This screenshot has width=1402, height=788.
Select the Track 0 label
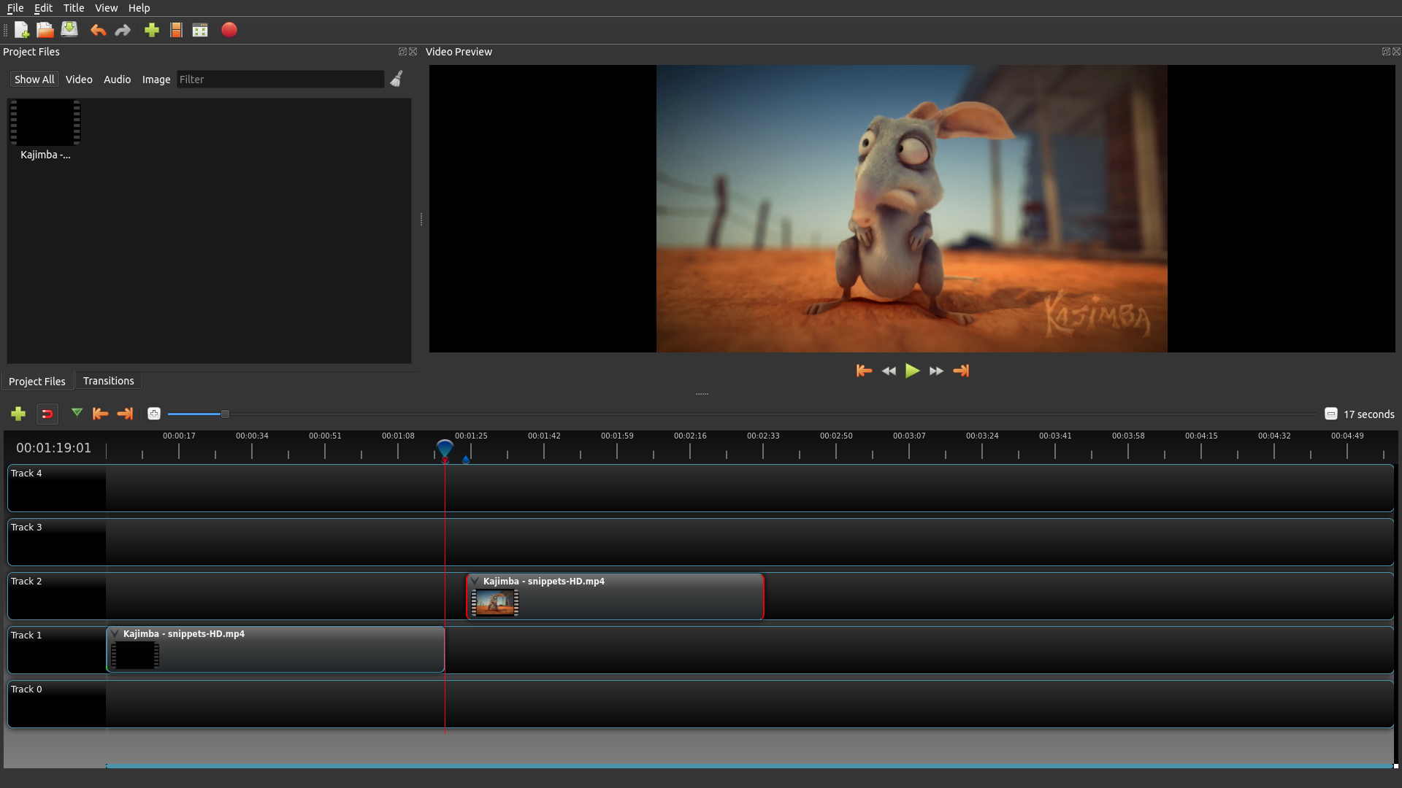click(26, 689)
